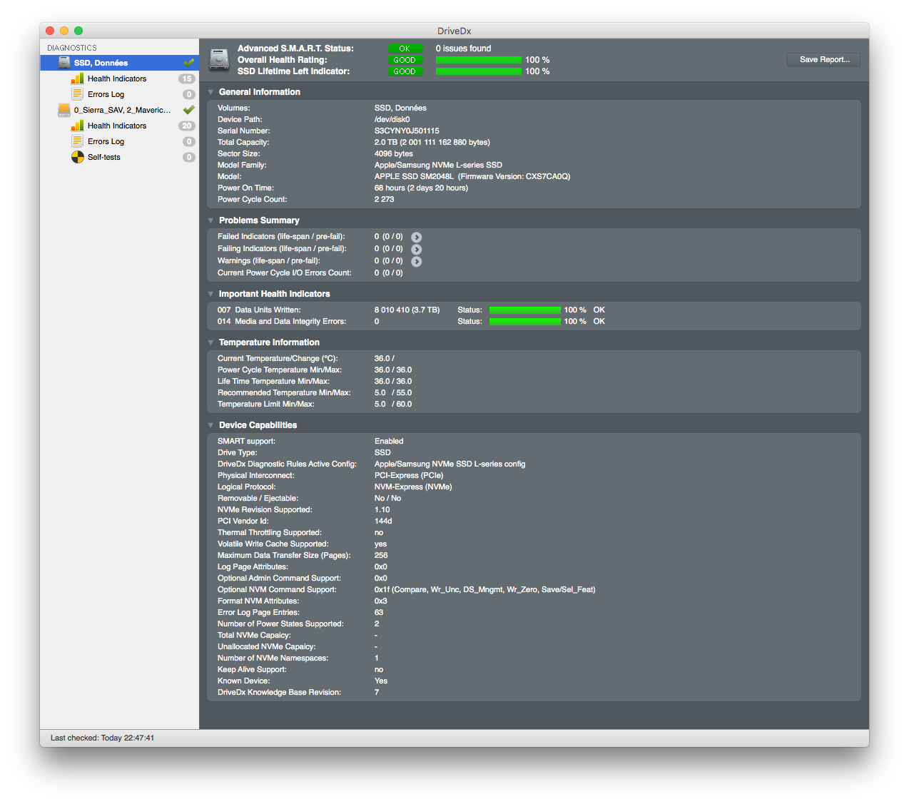Click the 0 badge on Self-tests row
Viewport: 909px width, 804px height.
tap(189, 157)
